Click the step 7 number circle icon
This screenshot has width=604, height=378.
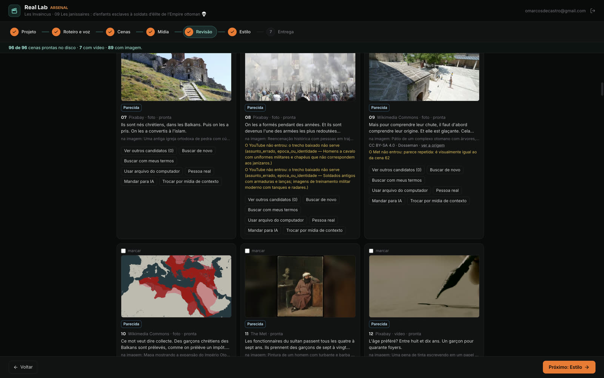pos(271,32)
